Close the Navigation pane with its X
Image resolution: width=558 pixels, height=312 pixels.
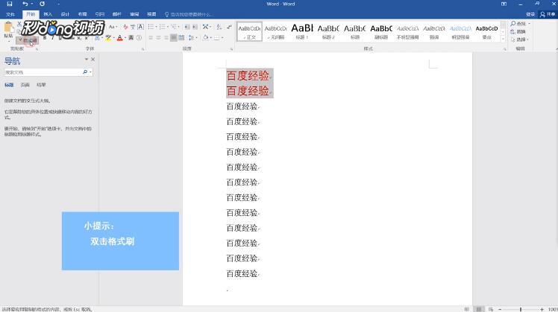click(x=93, y=60)
